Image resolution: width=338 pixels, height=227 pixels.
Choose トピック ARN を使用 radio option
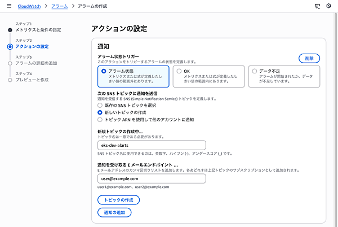(x=100, y=120)
